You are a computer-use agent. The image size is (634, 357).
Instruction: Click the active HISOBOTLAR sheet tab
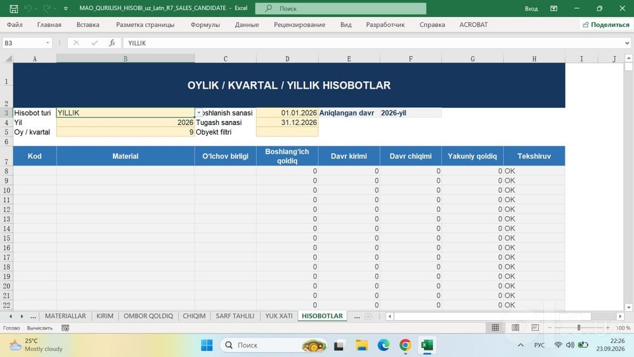tap(322, 316)
